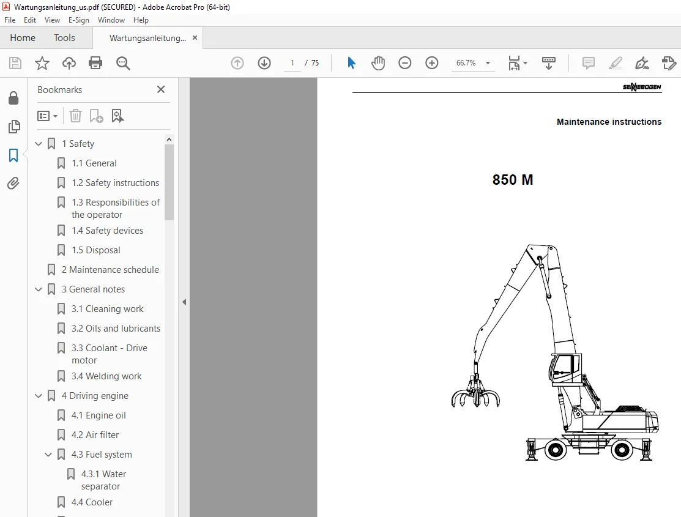This screenshot has height=517, width=681.
Task: Click the Share/send file icon
Action: point(669,63)
